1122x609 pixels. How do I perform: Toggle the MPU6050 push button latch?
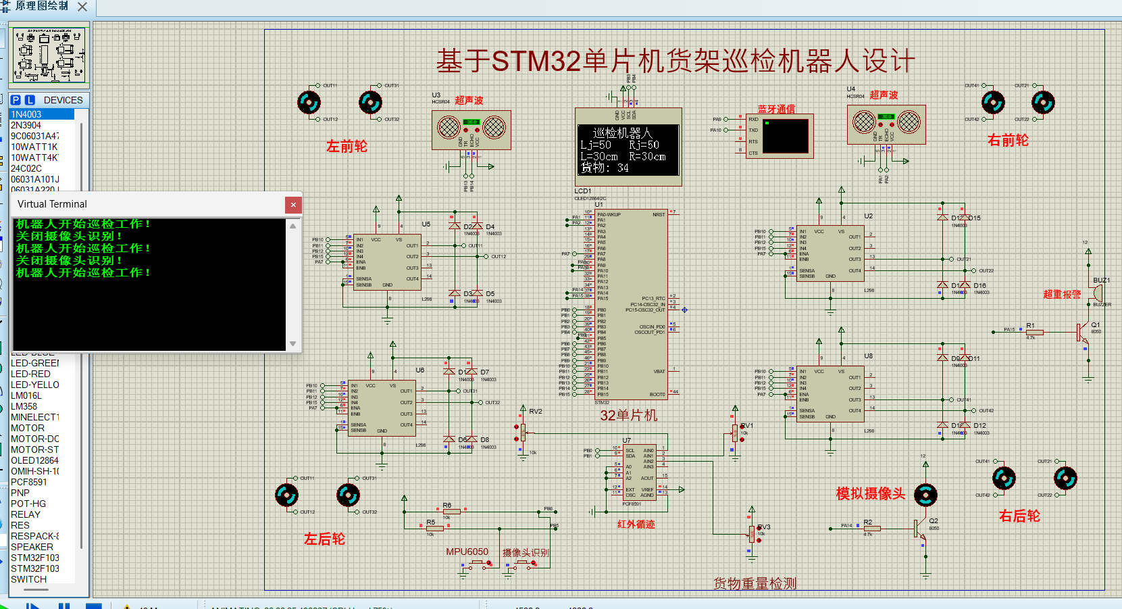point(488,564)
